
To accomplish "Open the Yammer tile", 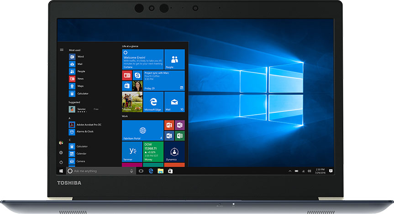I will [x=132, y=152].
